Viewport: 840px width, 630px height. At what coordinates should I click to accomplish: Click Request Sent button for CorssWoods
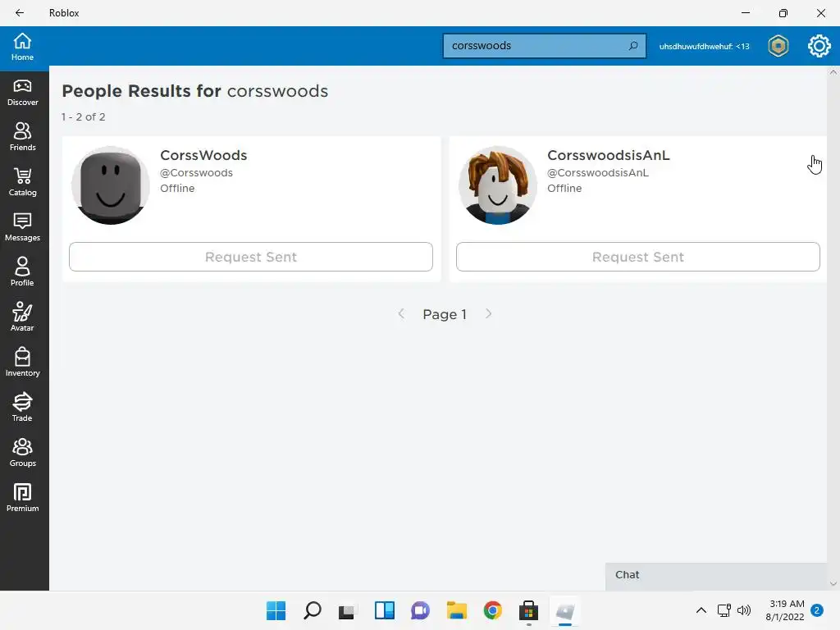coord(251,257)
